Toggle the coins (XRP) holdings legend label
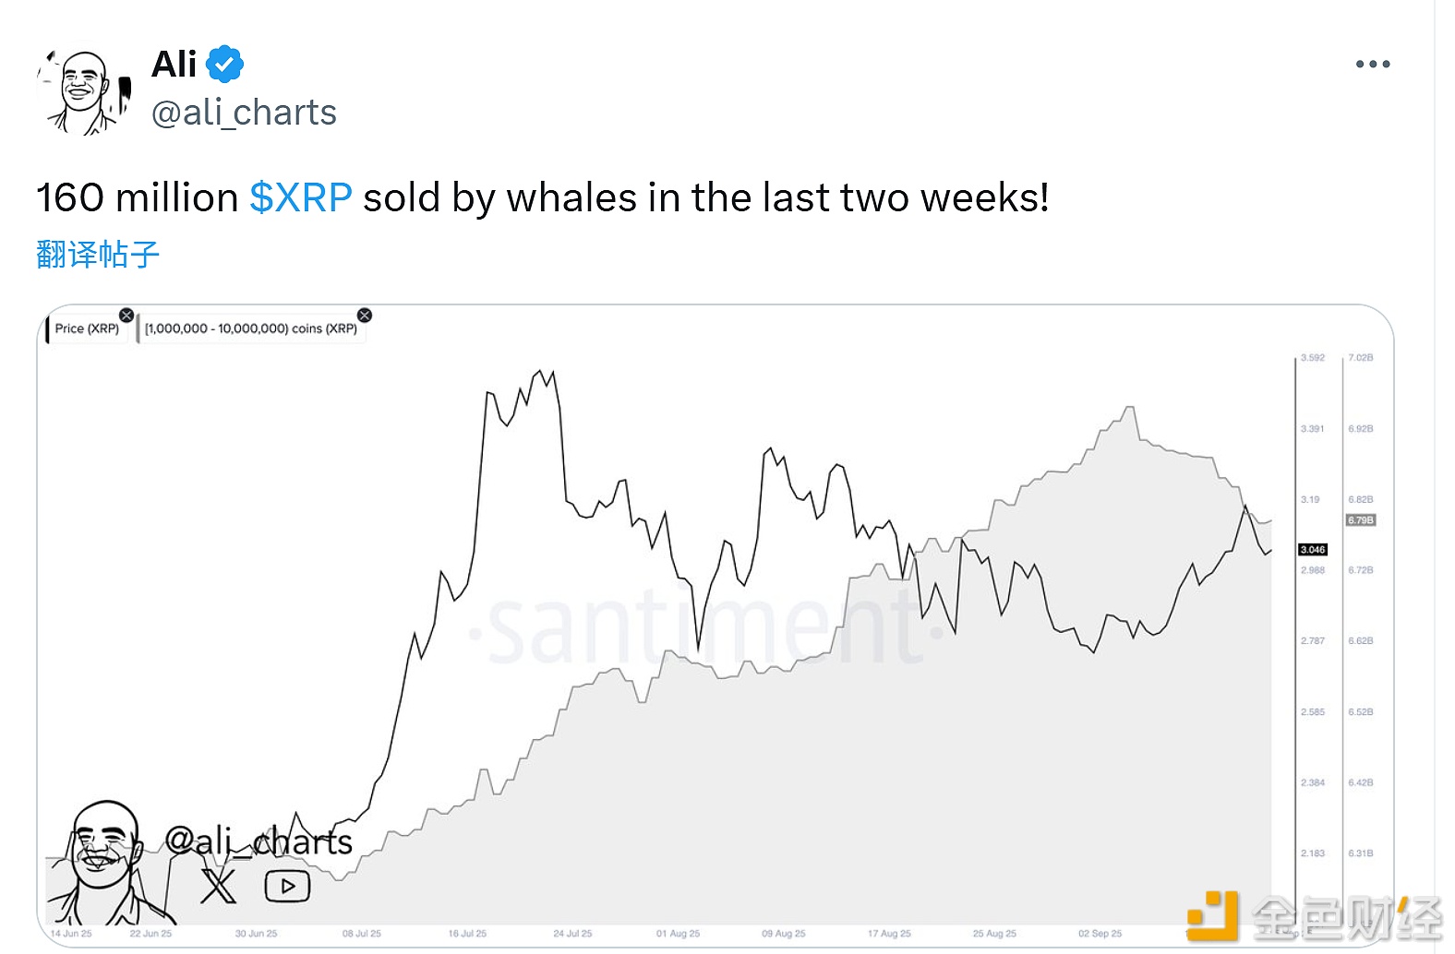This screenshot has width=1455, height=954. pos(251,329)
